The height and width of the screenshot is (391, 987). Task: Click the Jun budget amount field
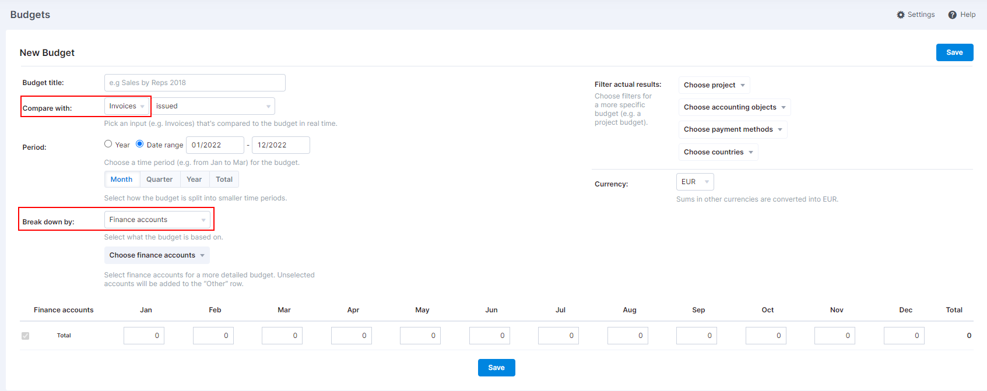tap(490, 336)
